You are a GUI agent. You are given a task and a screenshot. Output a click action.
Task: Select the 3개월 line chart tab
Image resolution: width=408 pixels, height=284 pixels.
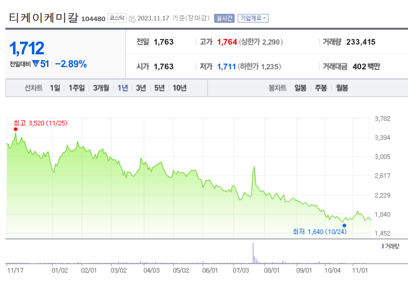click(x=101, y=88)
